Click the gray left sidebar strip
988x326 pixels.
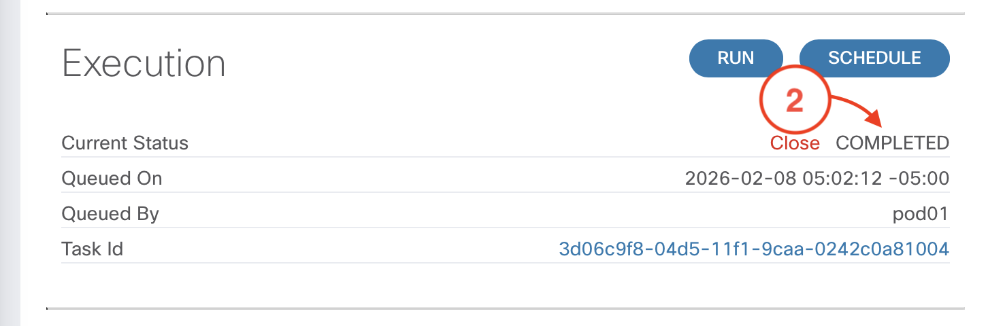click(x=10, y=163)
